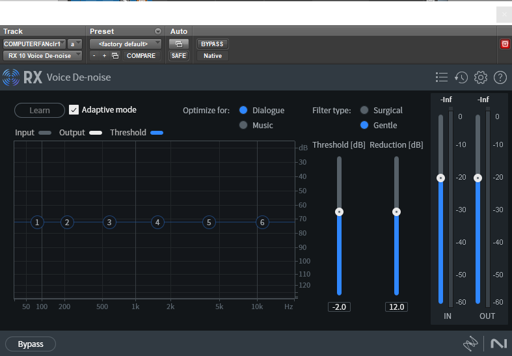Viewport: 512px width, 356px height.
Task: Click the IN gain slider handle
Action: [x=441, y=178]
